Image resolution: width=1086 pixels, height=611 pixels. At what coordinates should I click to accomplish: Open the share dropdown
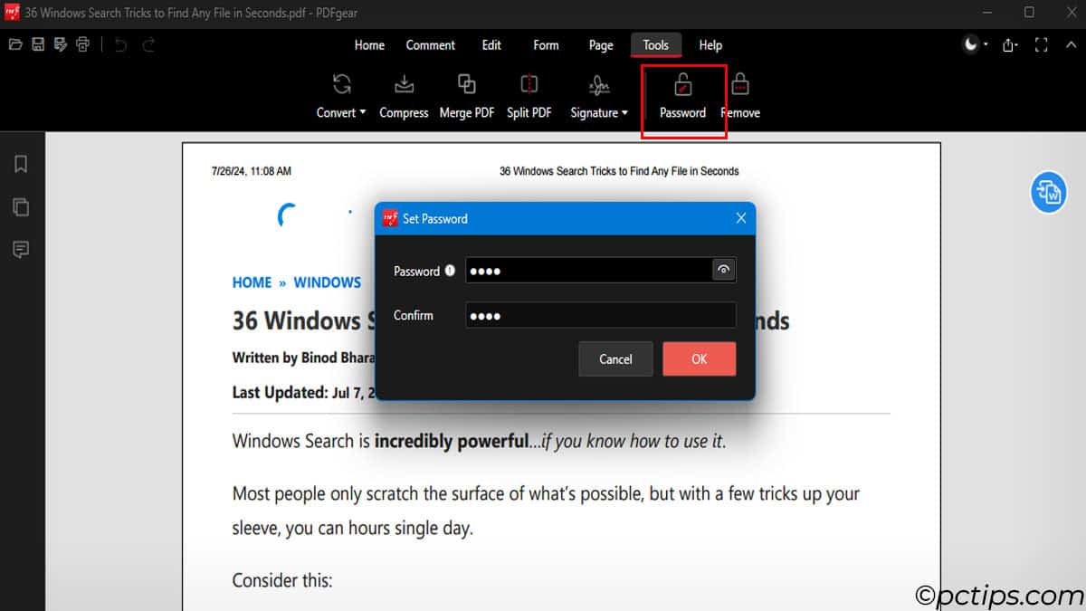click(x=1011, y=44)
